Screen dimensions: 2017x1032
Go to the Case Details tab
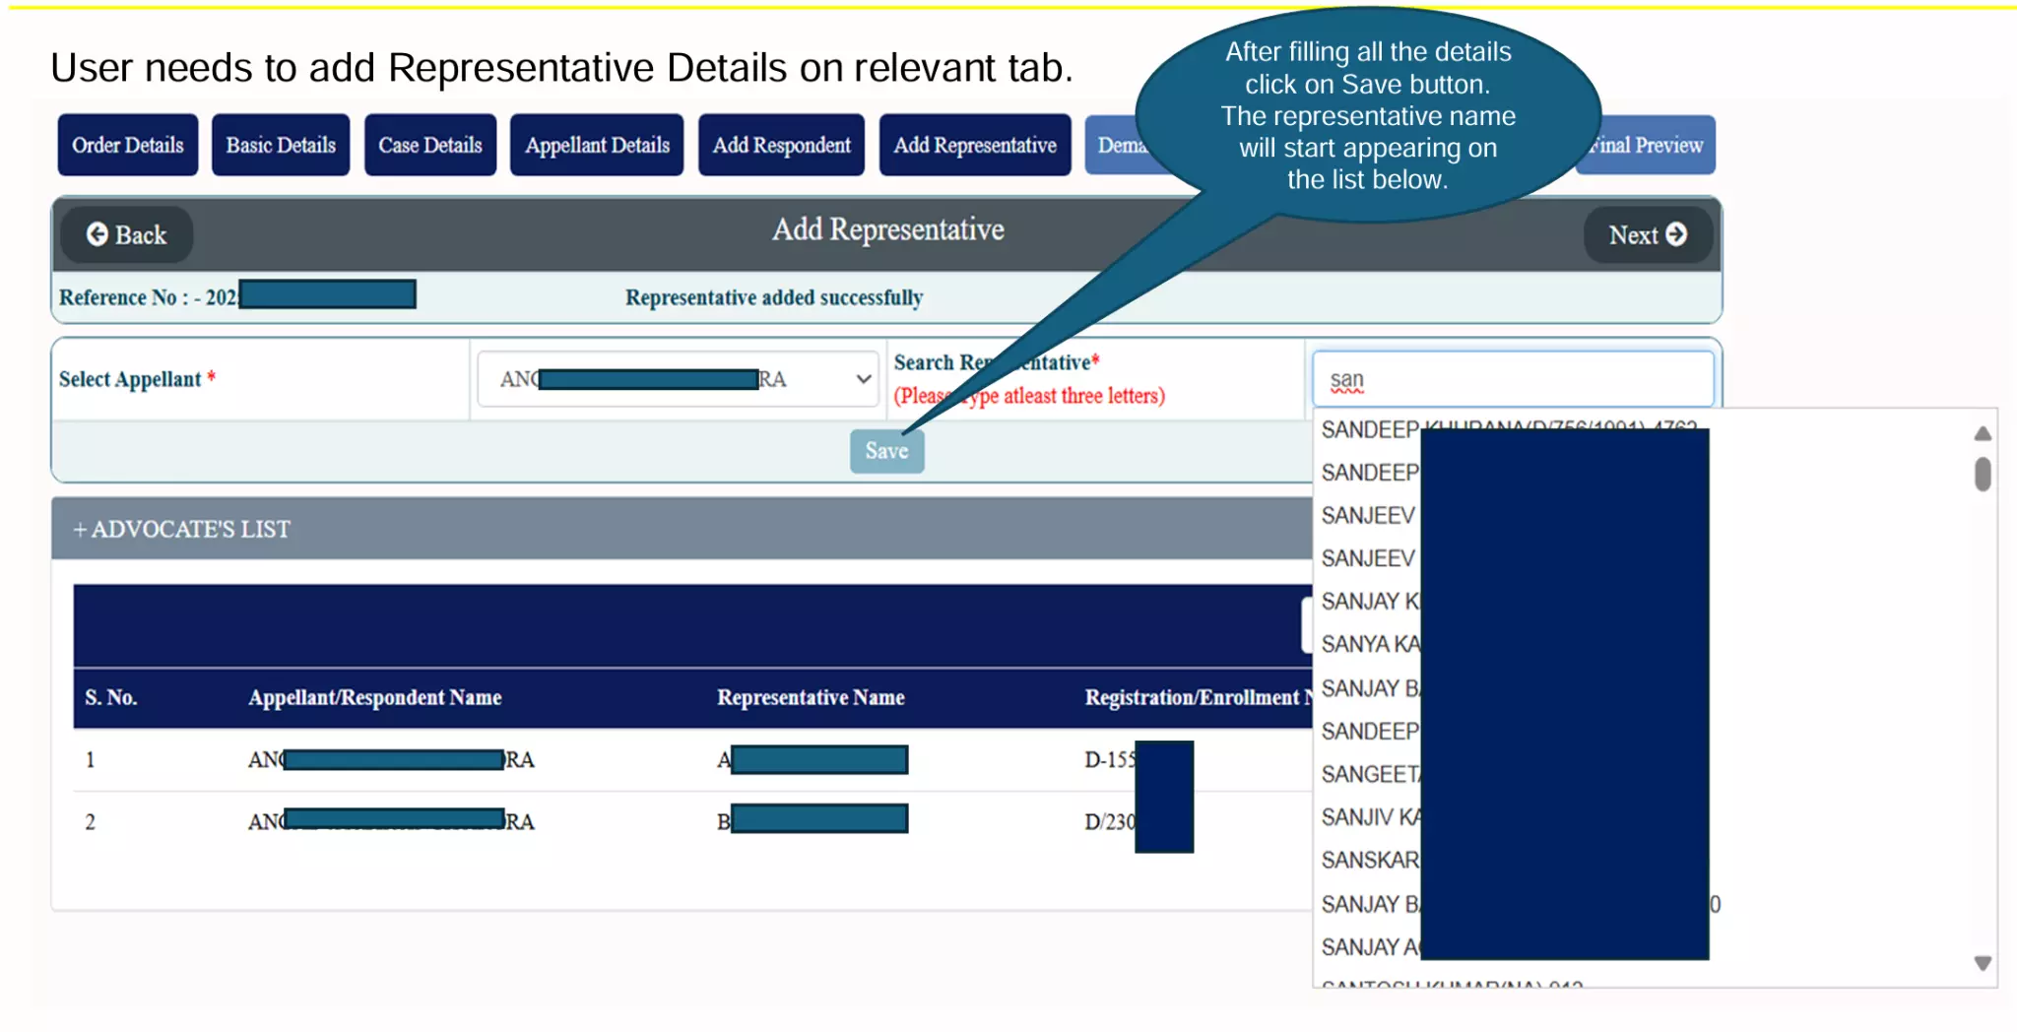pyautogui.click(x=430, y=146)
